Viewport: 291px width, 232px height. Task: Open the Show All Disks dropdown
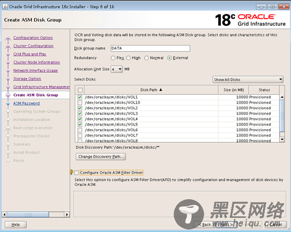point(248,80)
